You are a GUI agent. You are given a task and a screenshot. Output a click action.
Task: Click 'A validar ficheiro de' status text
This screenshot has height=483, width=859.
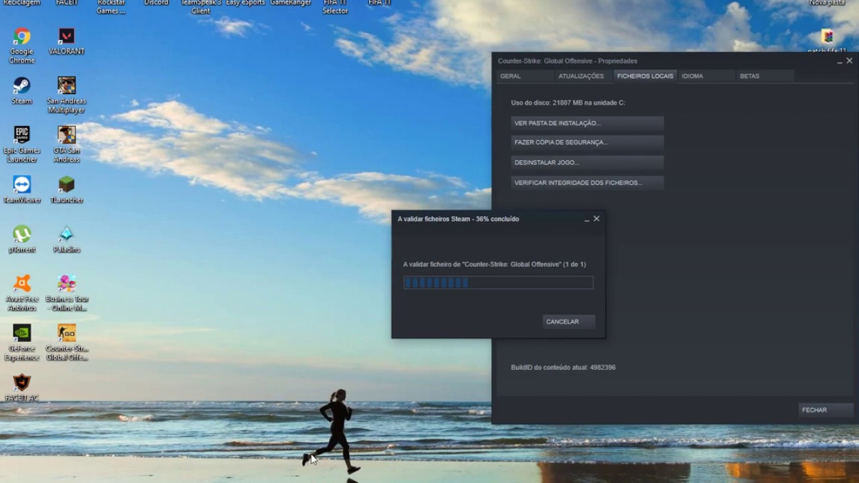[494, 264]
